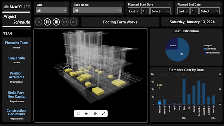Click the July bar in cost chart
Screen dimensions: 224x126
189,99
